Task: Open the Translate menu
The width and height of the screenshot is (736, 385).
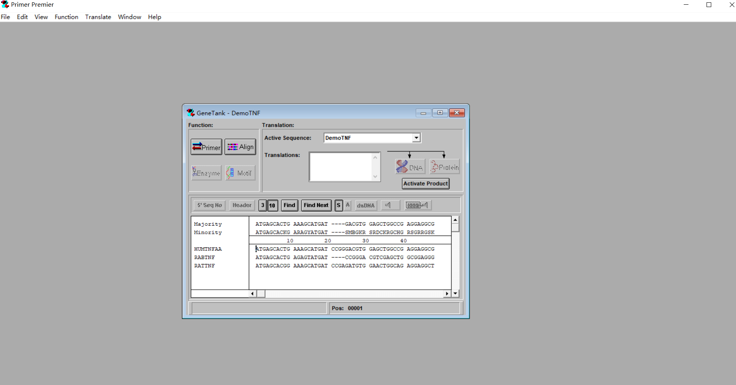Action: tap(98, 17)
